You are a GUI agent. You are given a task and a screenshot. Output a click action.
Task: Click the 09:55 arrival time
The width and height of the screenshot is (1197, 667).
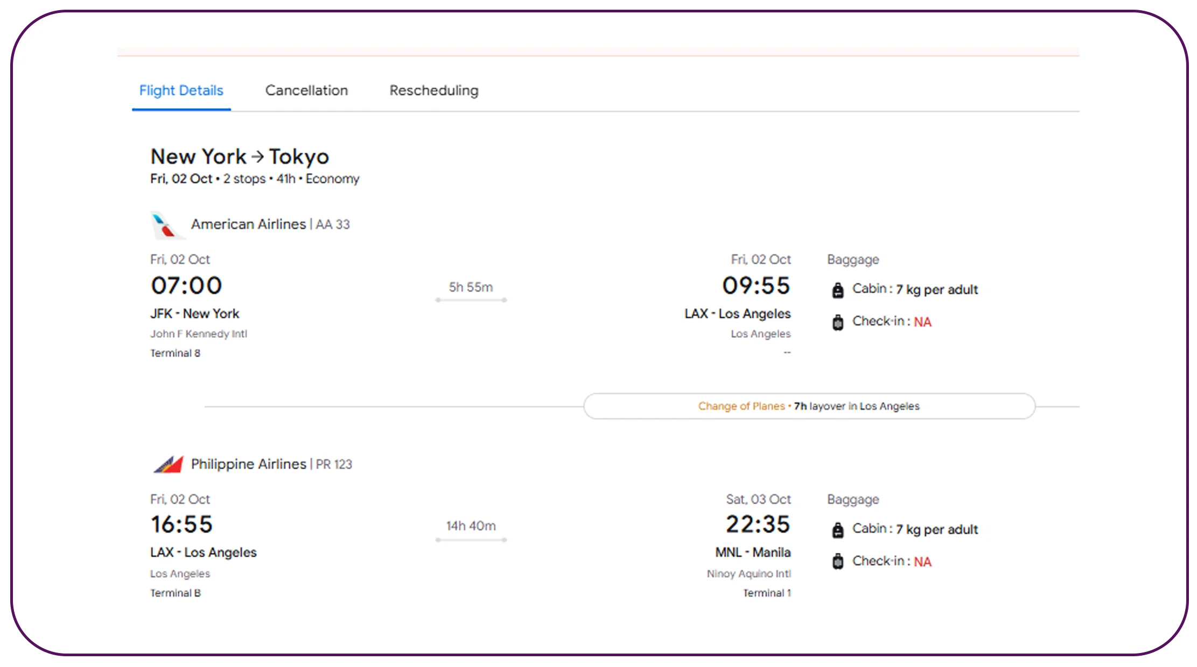(756, 285)
